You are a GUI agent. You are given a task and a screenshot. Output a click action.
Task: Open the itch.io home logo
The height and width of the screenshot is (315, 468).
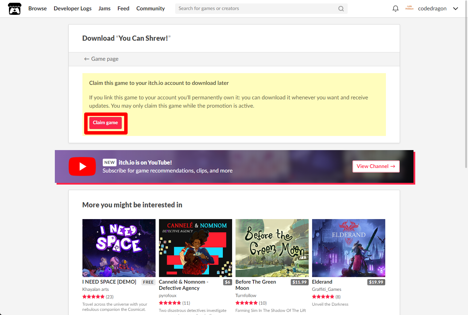point(14,9)
